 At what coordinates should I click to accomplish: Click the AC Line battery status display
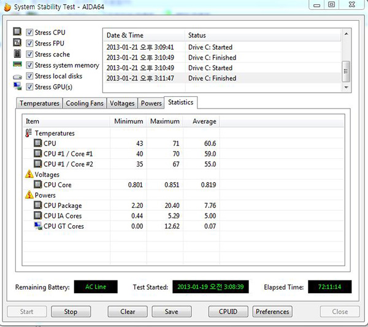tap(96, 287)
